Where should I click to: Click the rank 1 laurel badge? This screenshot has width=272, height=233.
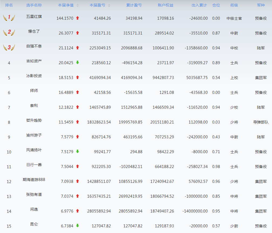point(9,18)
